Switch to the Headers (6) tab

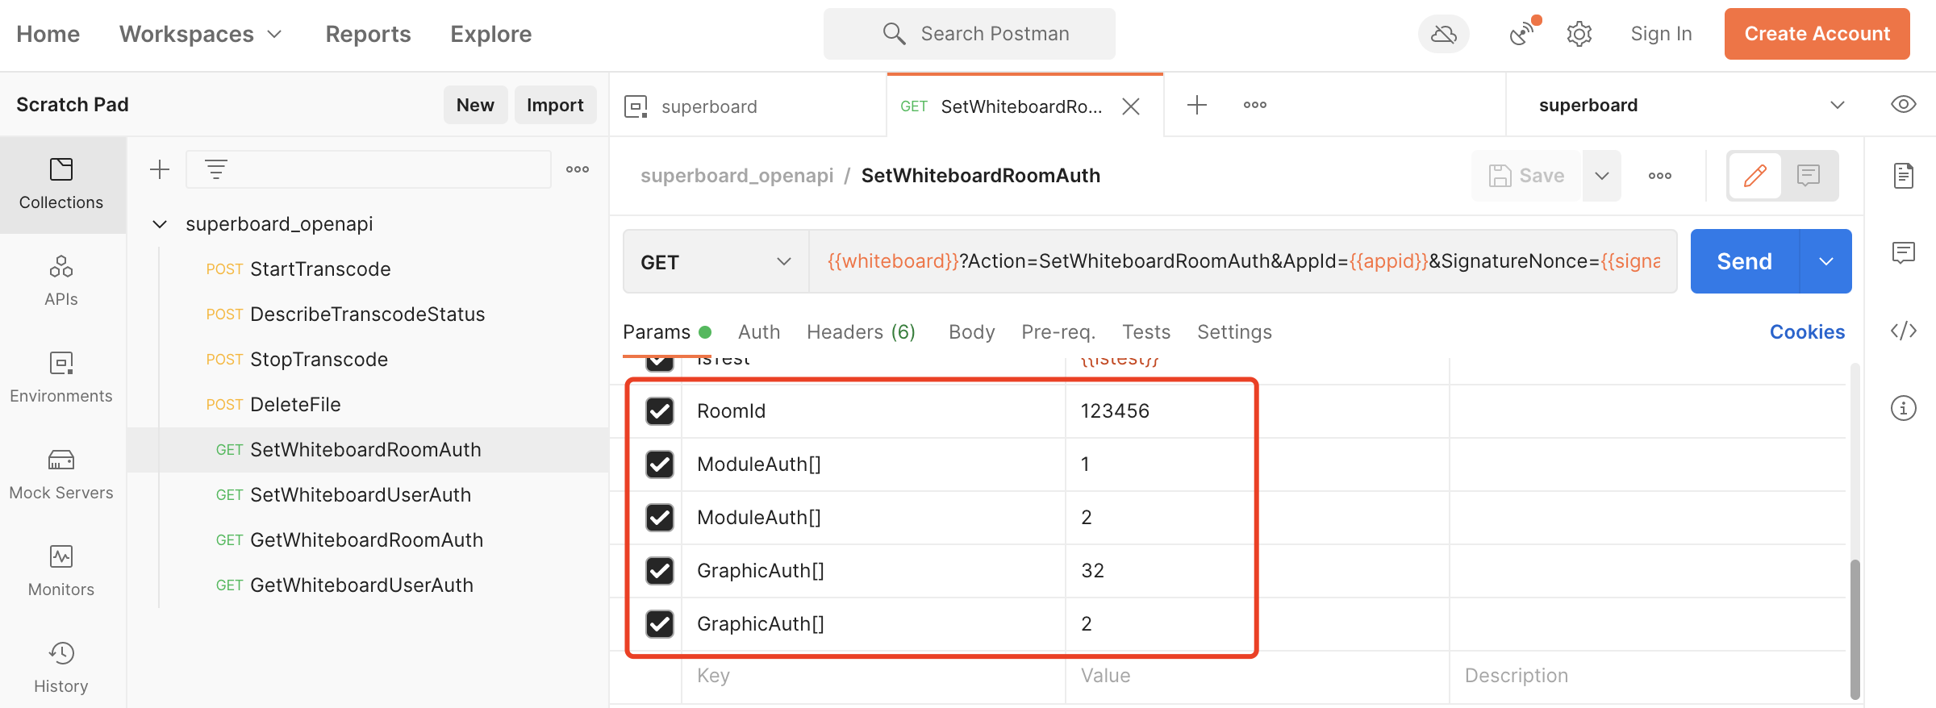861,332
